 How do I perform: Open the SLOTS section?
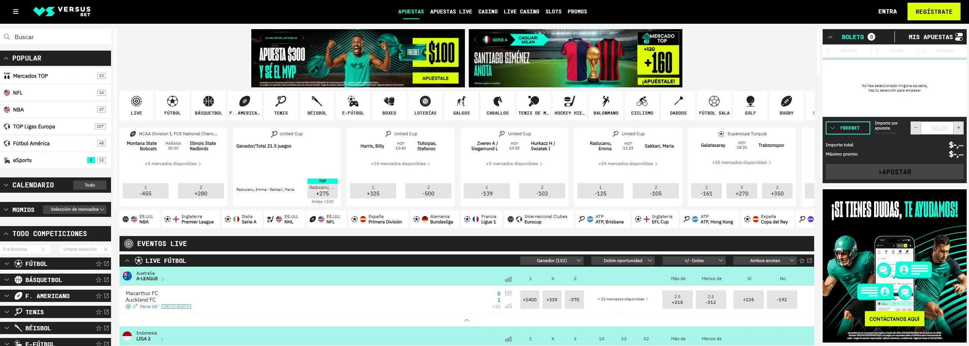(553, 11)
